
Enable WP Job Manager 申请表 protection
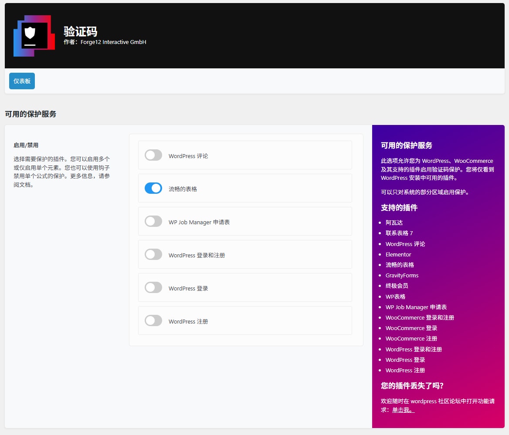click(x=153, y=221)
